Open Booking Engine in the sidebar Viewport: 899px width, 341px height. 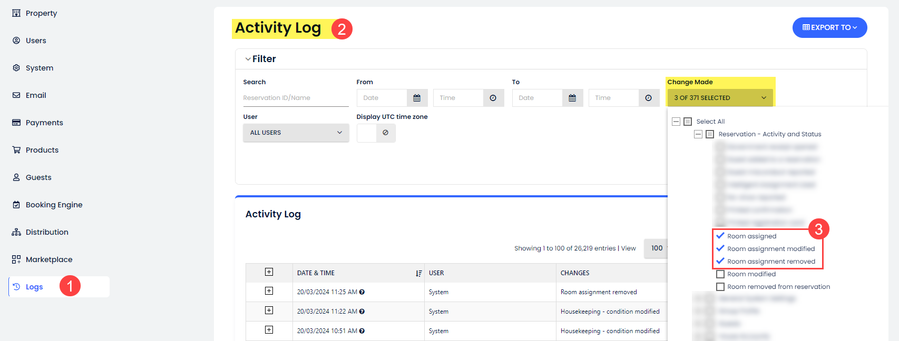click(x=54, y=205)
